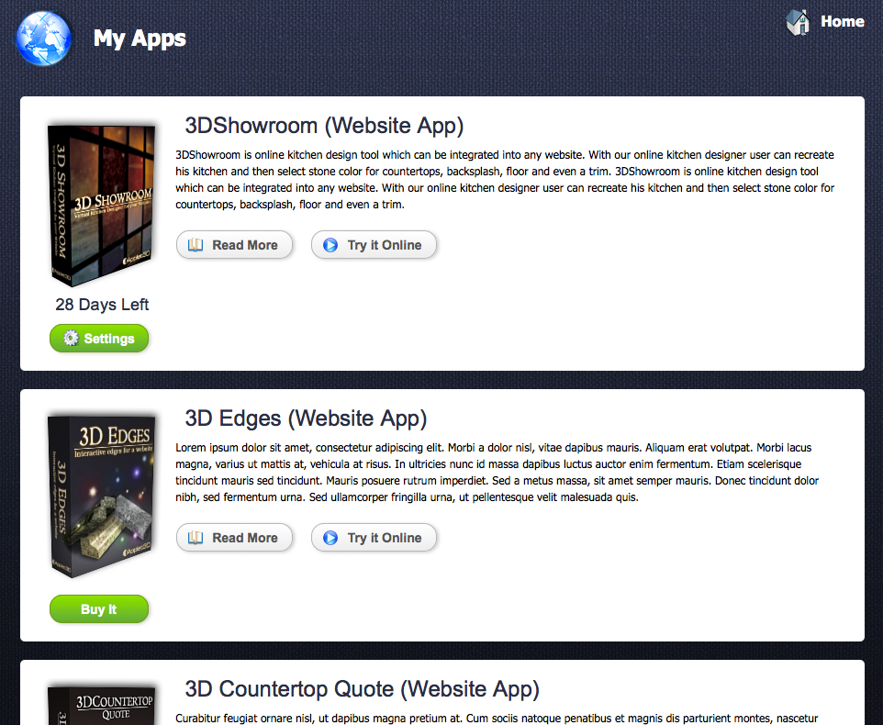
Task: Open Read More for 3D Edges
Action: pos(234,537)
